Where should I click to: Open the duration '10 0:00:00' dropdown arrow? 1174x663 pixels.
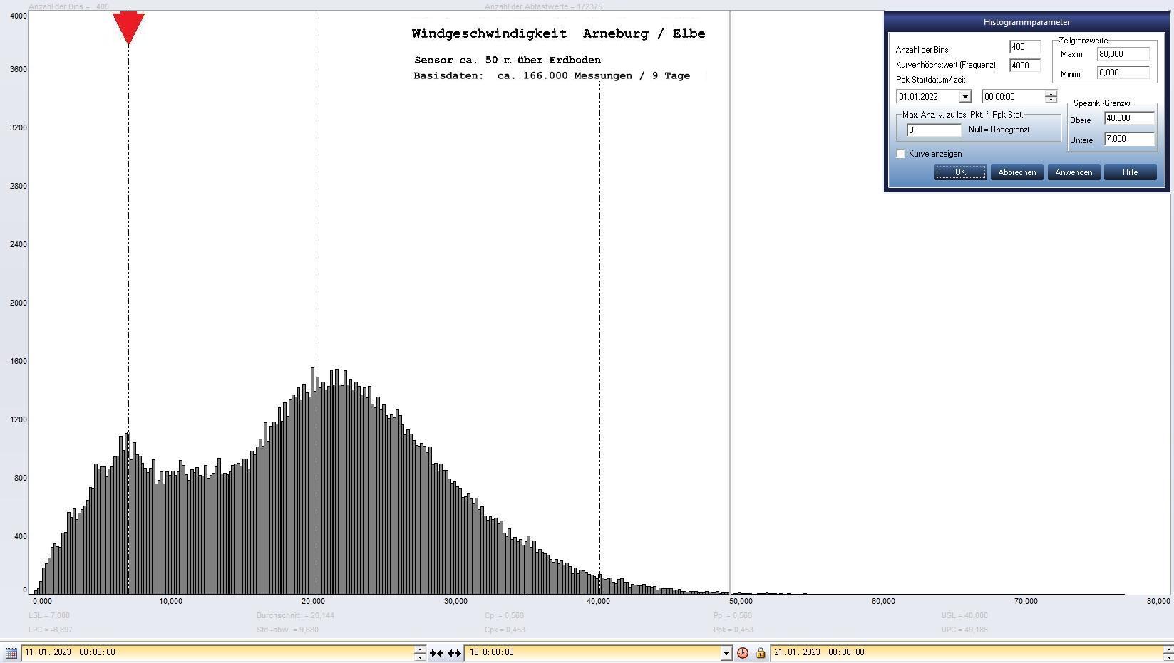[726, 653]
